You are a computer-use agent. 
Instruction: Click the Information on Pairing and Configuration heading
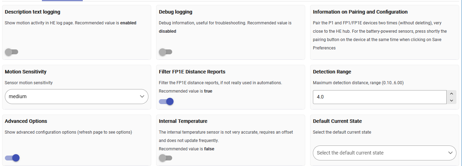pos(360,12)
